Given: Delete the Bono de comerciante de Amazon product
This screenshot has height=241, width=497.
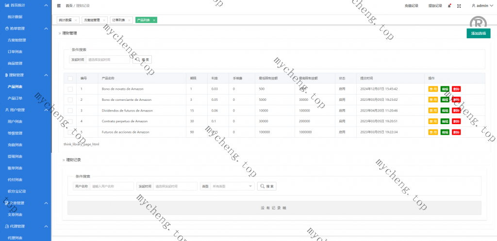Looking at the screenshot, I should tap(456, 100).
